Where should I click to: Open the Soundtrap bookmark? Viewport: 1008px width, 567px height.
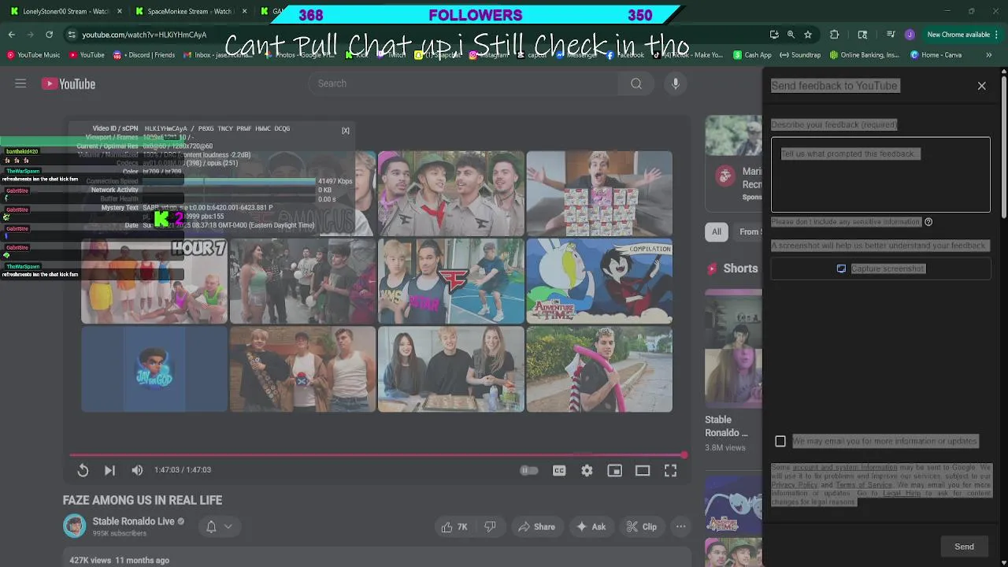pos(800,55)
